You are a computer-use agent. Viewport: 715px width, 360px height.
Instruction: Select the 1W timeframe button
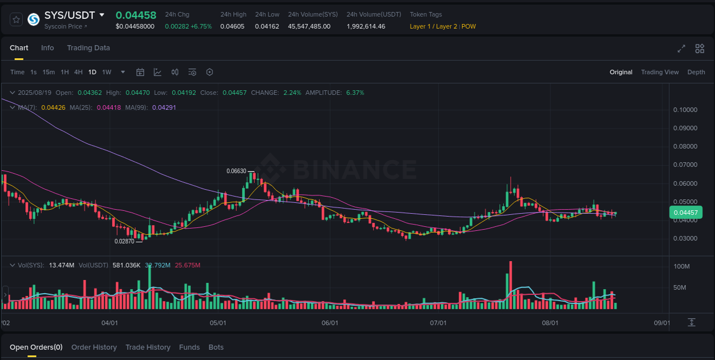(106, 72)
